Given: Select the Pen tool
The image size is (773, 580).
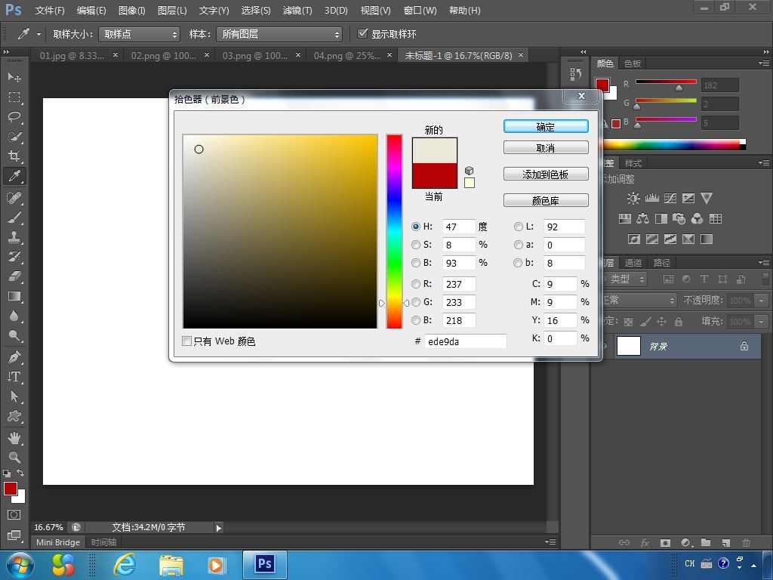Looking at the screenshot, I should point(14,357).
